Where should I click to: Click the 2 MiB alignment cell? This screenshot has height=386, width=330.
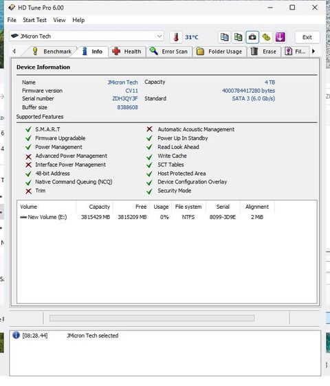[x=257, y=217]
